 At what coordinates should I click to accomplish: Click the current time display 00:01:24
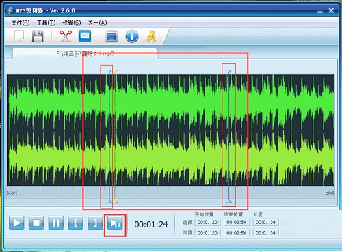151,225
